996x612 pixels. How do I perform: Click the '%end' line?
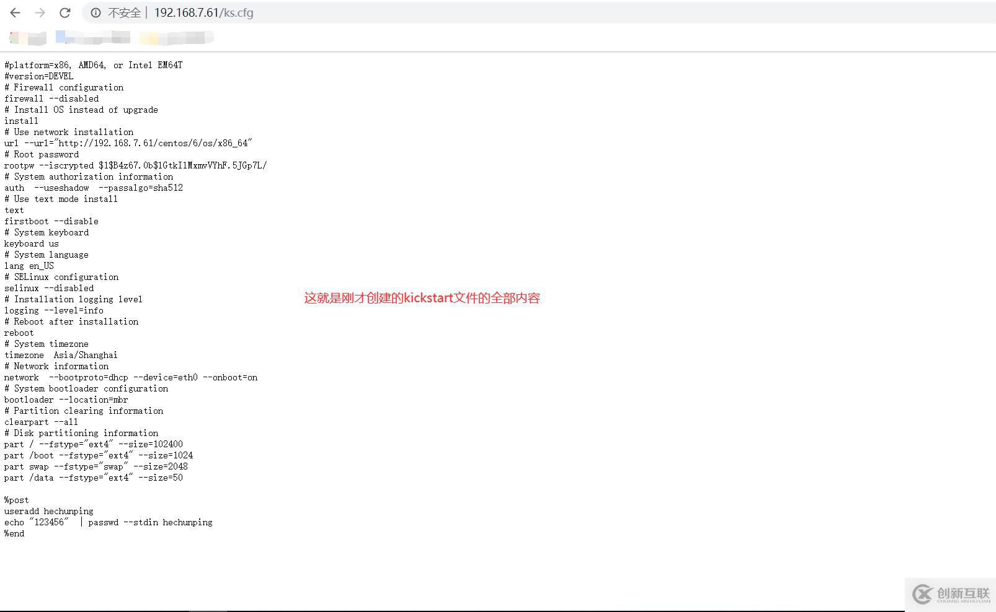pyautogui.click(x=14, y=533)
